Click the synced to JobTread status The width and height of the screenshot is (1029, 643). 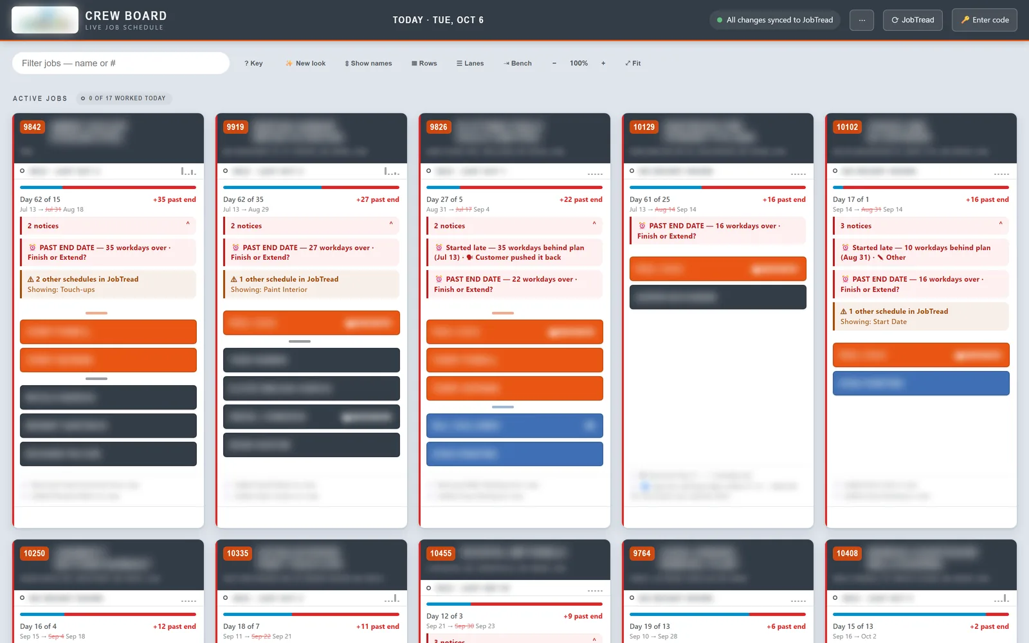tap(775, 20)
